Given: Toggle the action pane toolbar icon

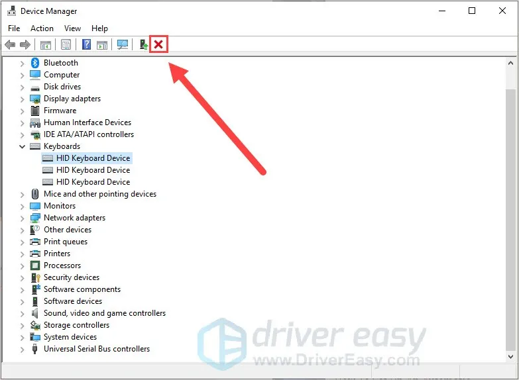Looking at the screenshot, I should coord(102,44).
